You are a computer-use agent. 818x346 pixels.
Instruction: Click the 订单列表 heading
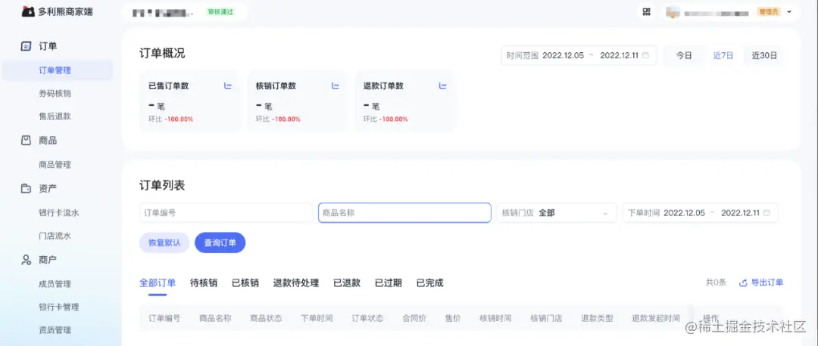tap(162, 186)
